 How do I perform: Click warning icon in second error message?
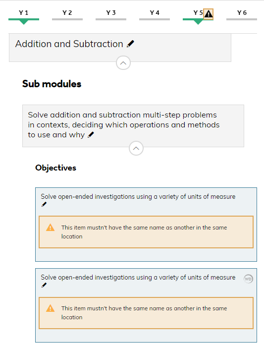coord(50,308)
